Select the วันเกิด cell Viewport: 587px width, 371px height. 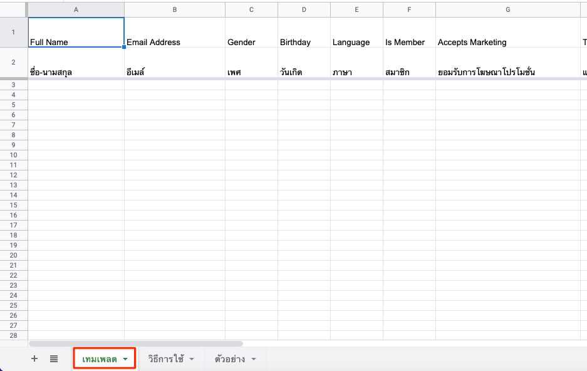304,63
